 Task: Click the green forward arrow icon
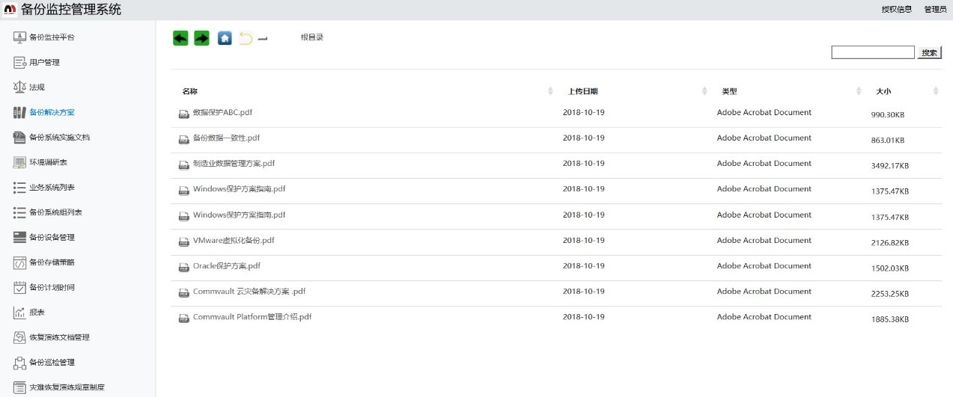[201, 38]
